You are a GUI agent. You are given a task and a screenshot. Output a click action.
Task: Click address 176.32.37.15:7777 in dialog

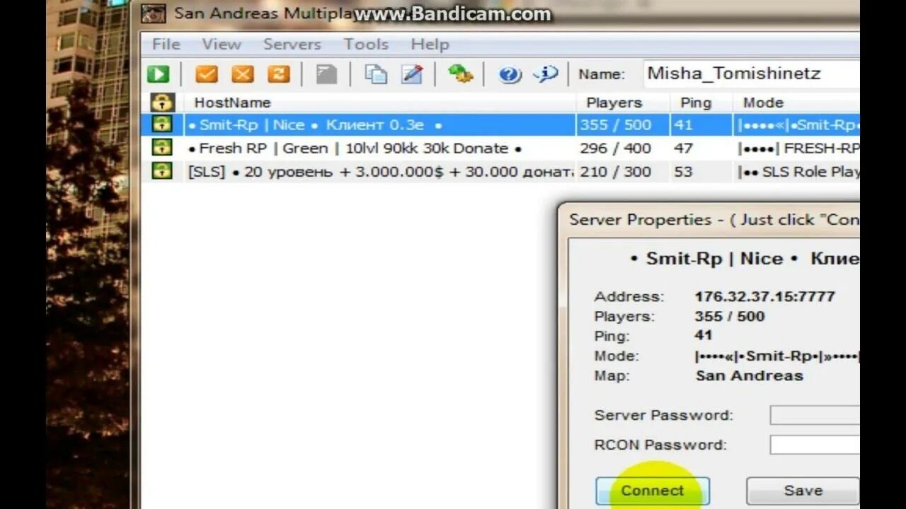tap(765, 297)
